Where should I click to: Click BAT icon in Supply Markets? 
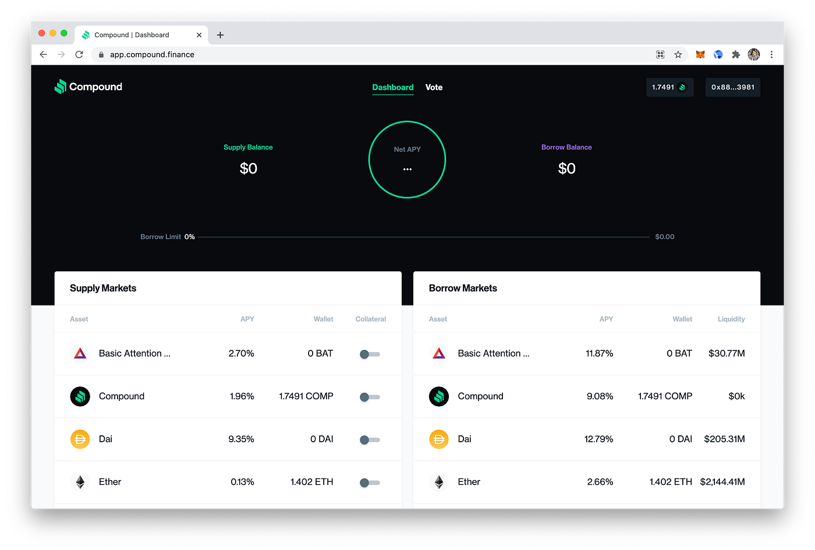coord(80,353)
